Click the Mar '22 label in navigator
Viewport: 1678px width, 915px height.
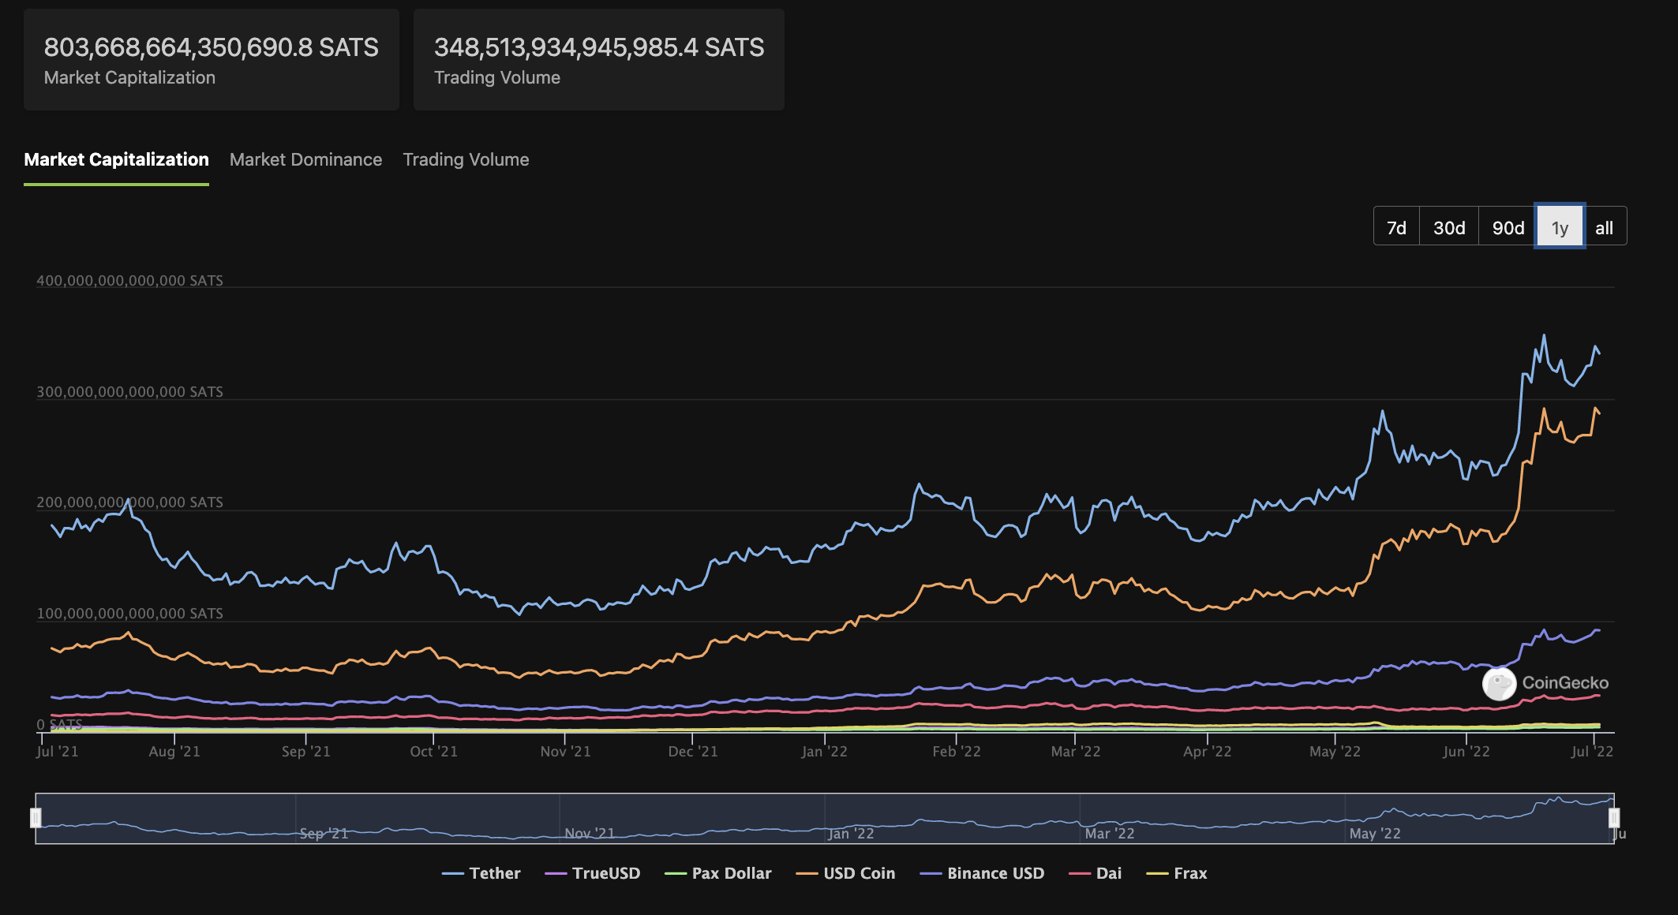(1109, 833)
